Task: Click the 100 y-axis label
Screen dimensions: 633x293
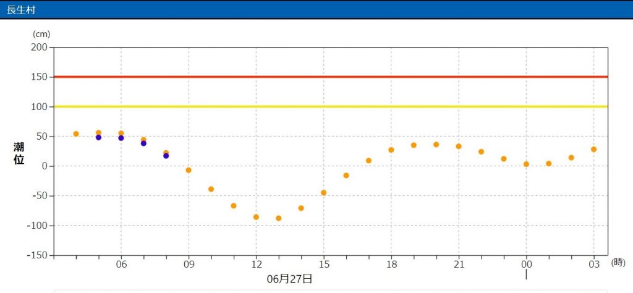Action: pyautogui.click(x=40, y=107)
